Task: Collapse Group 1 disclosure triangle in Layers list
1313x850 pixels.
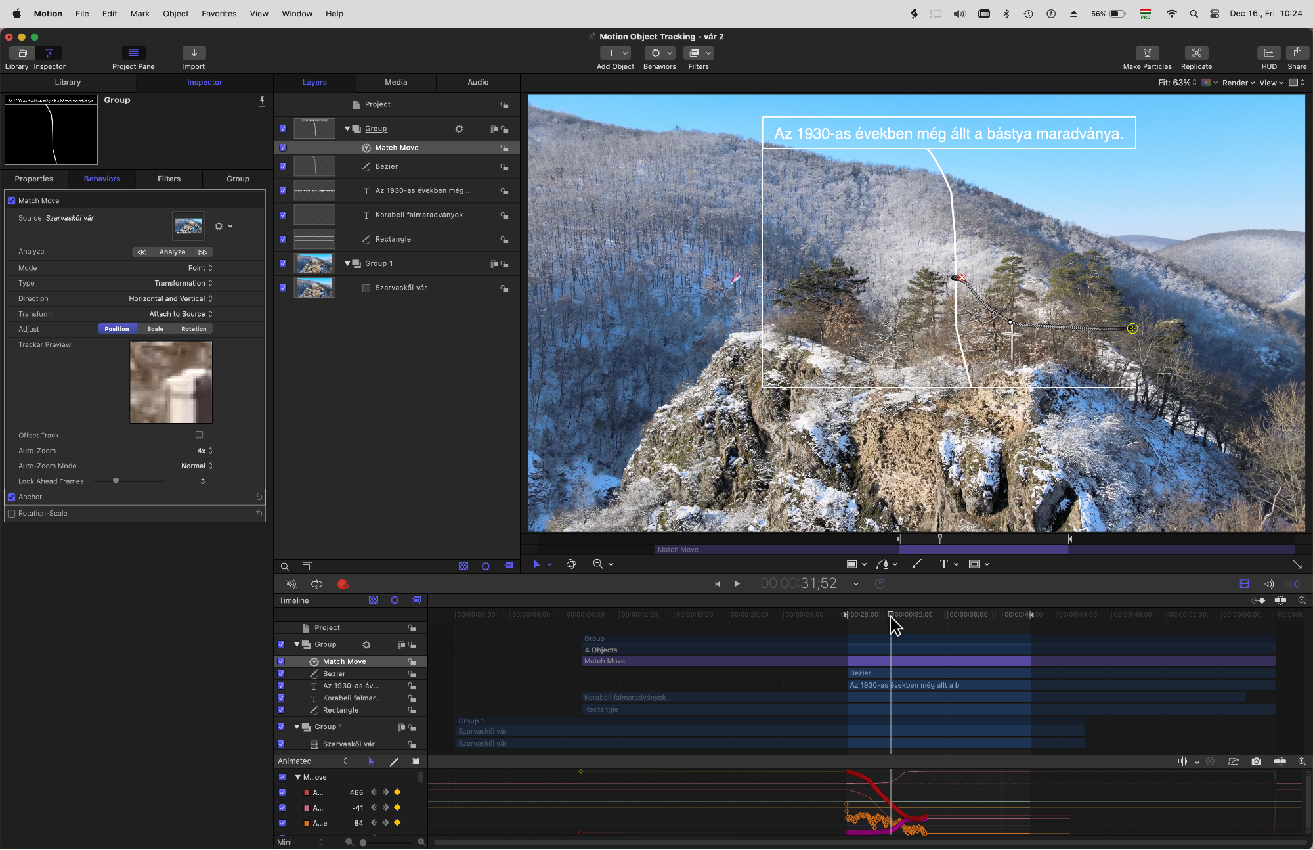Action: (347, 264)
